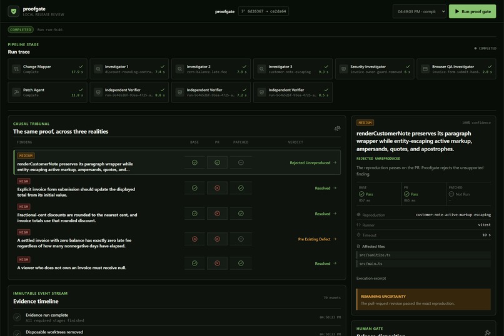The height and width of the screenshot is (336, 504).
Task: Click the Change Mapper stage icon
Action: [16, 69]
